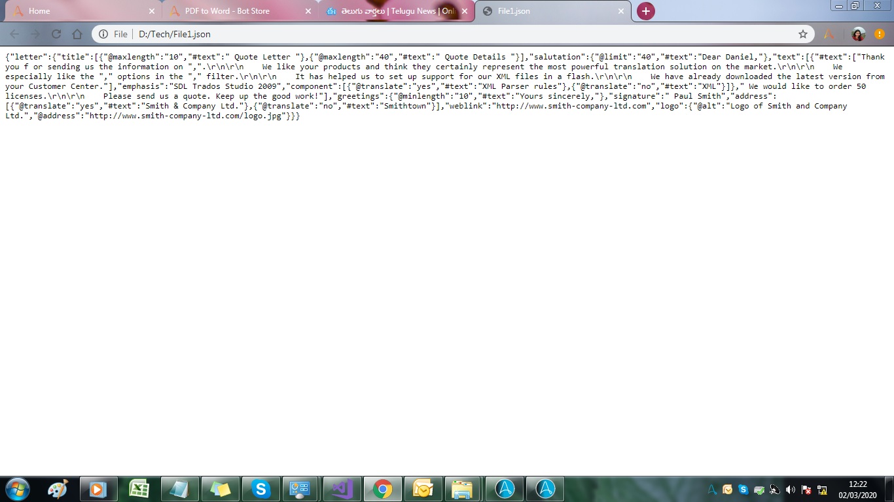Close the Telugu News tab
Screen dimensions: 894x502
(x=465, y=11)
